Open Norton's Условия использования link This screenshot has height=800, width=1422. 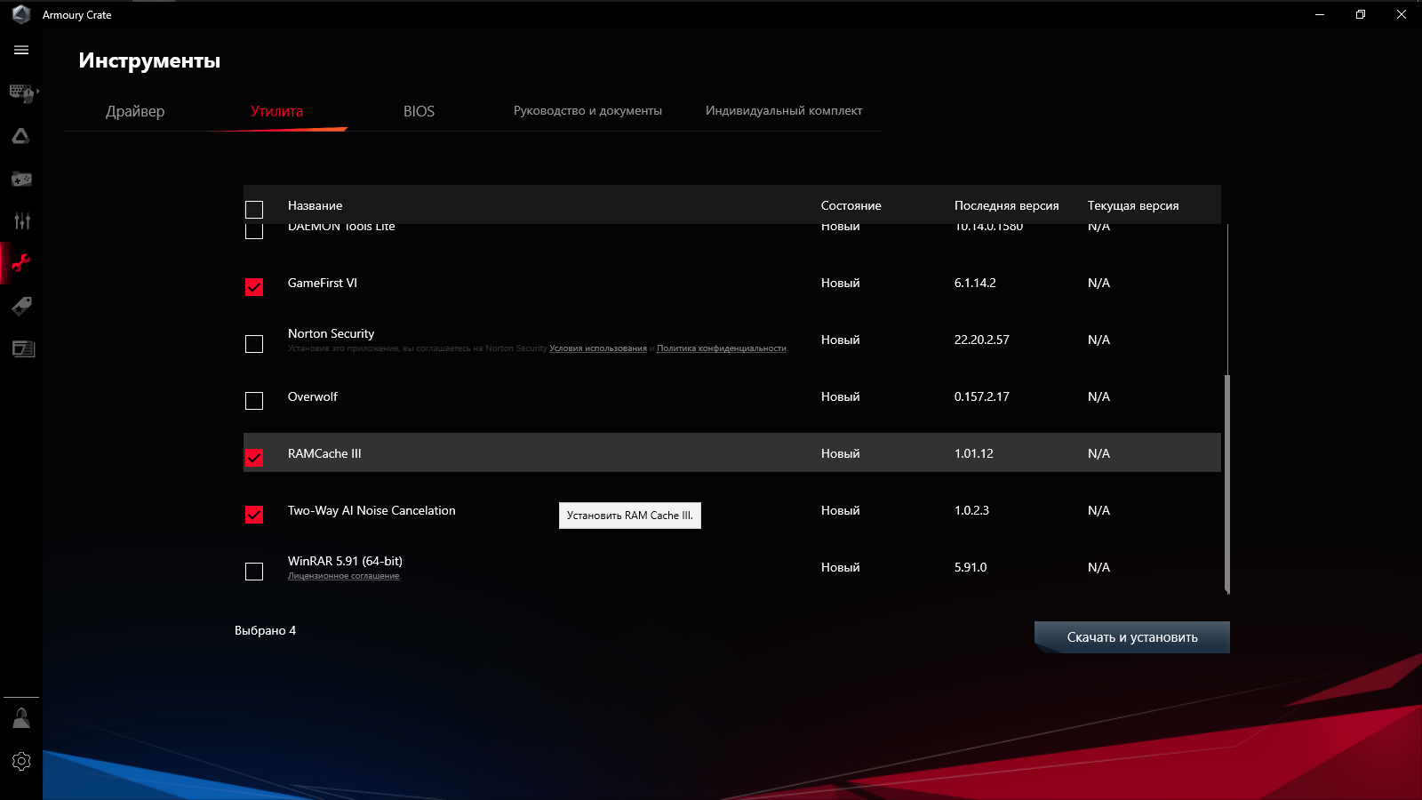(598, 348)
